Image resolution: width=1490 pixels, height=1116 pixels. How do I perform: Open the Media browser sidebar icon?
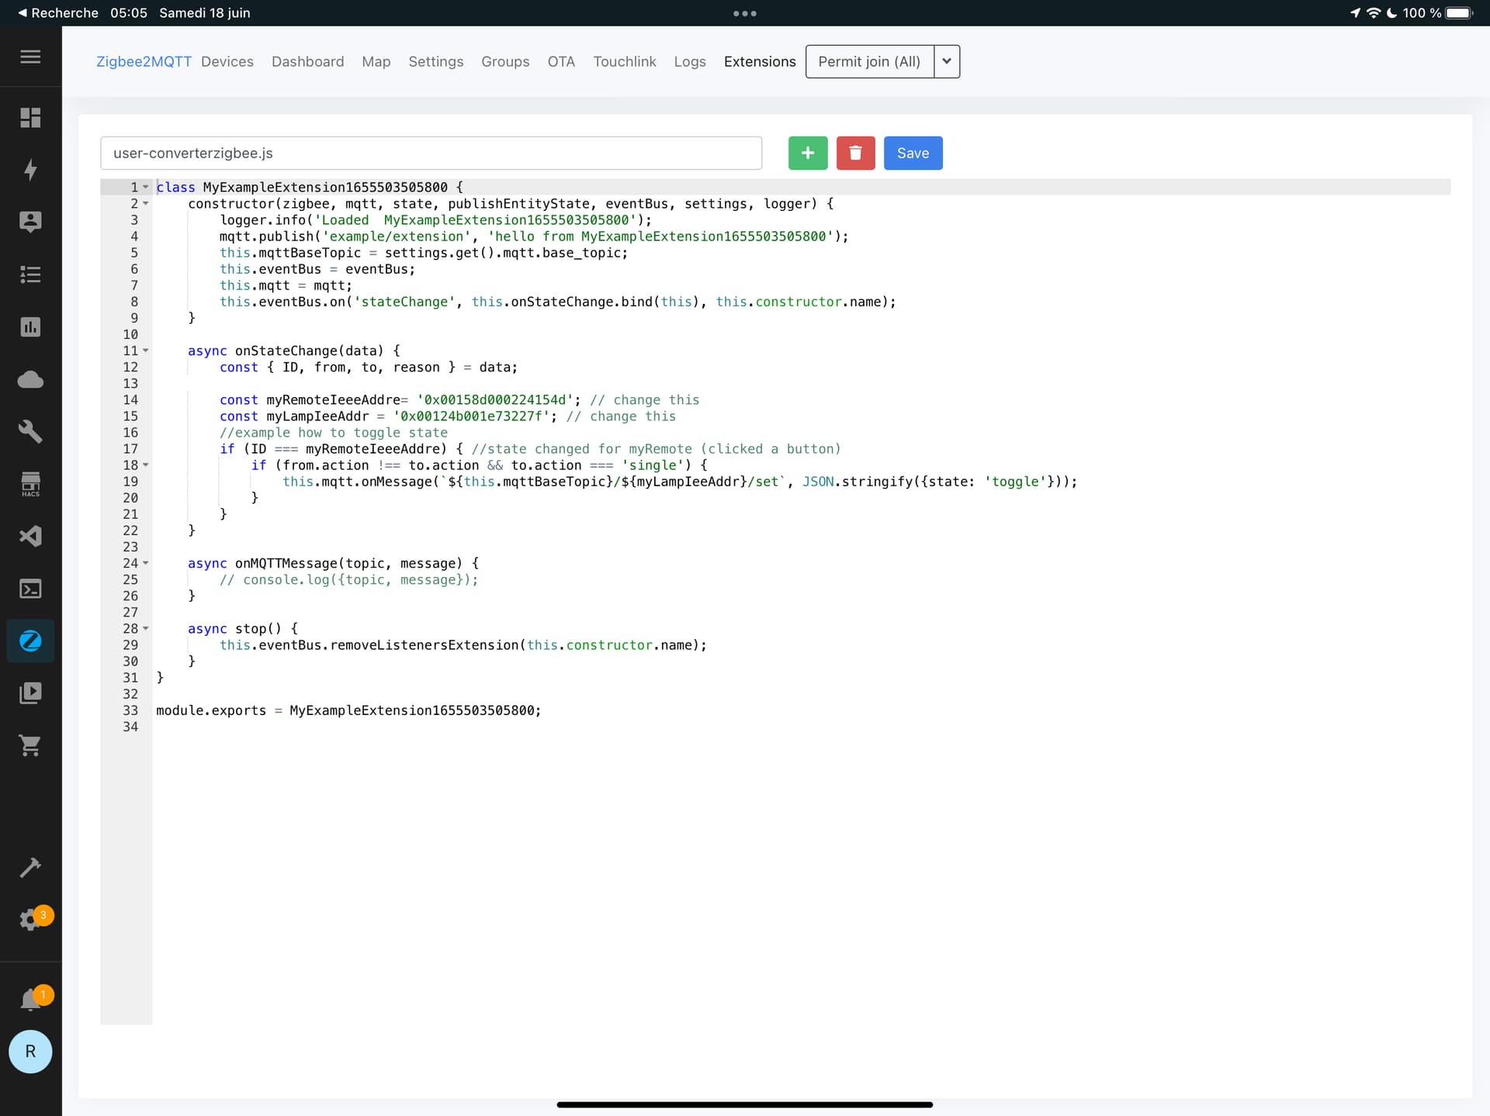pyautogui.click(x=30, y=693)
